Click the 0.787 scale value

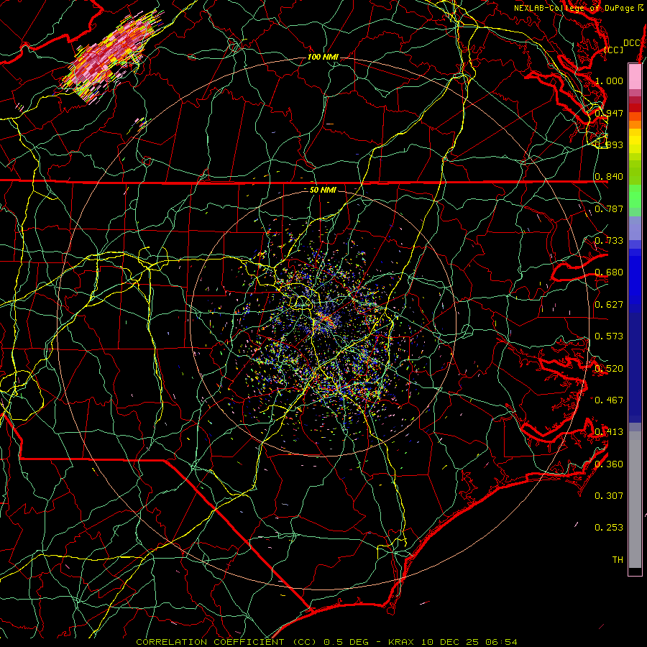tap(609, 208)
